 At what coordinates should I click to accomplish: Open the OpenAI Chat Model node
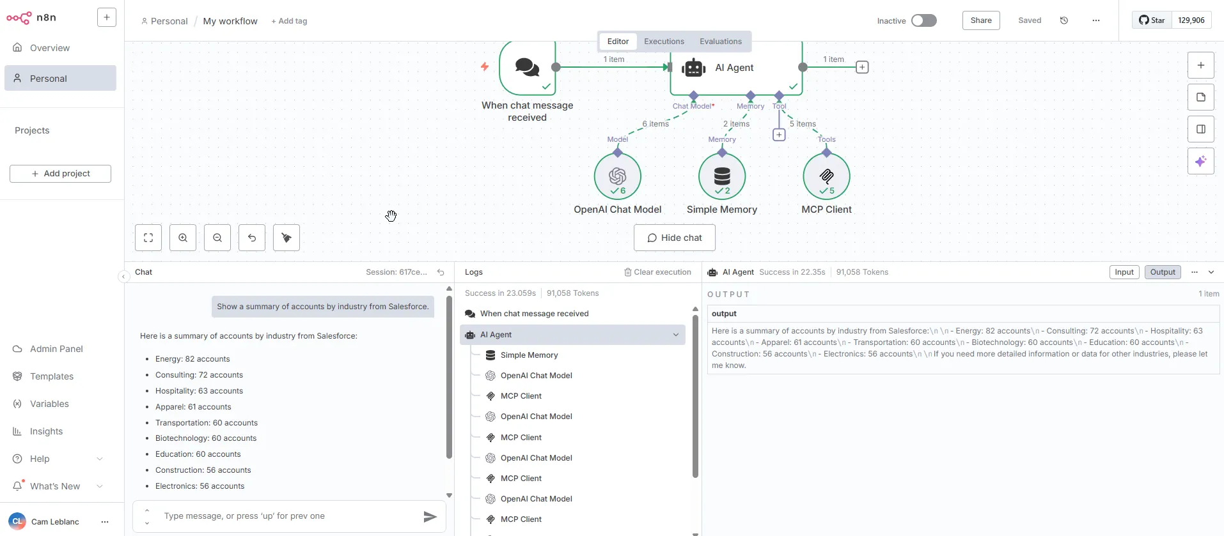tap(617, 176)
